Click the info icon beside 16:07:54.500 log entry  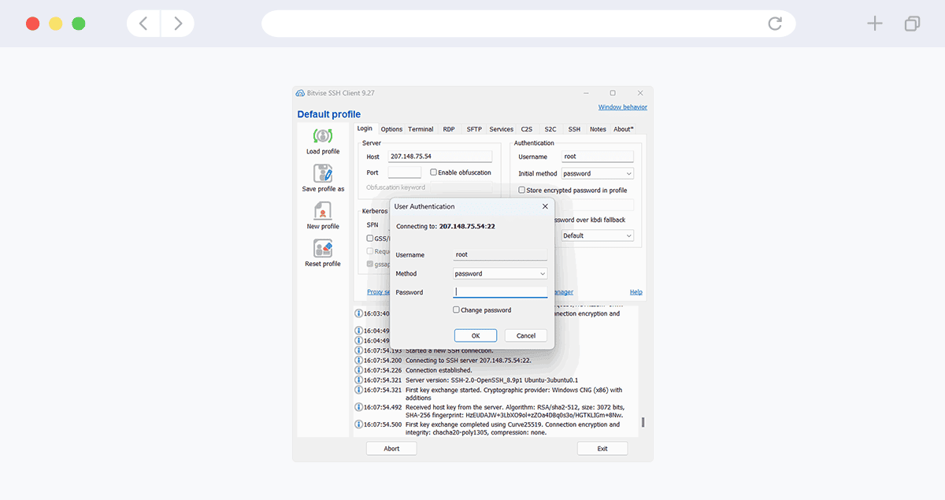click(x=358, y=424)
